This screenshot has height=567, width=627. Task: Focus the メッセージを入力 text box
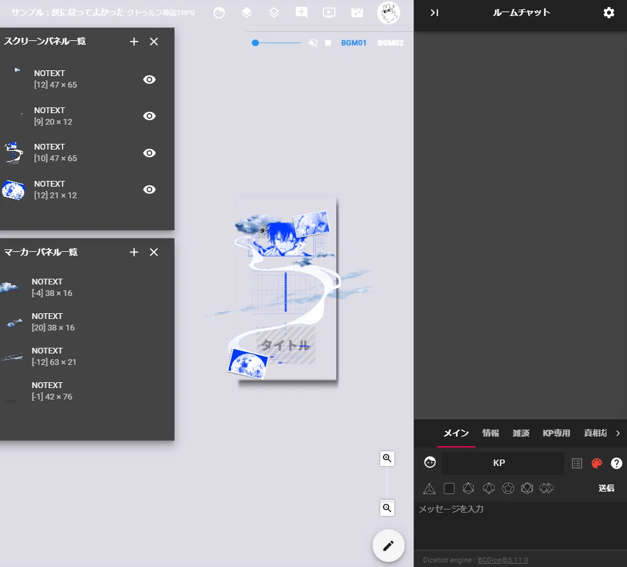point(520,525)
